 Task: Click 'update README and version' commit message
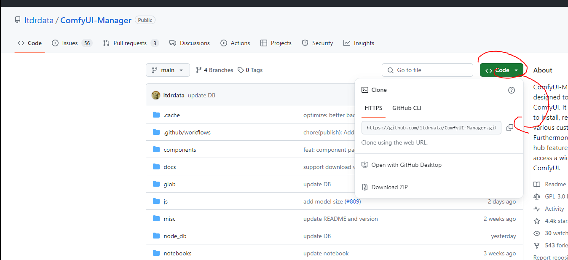click(340, 219)
